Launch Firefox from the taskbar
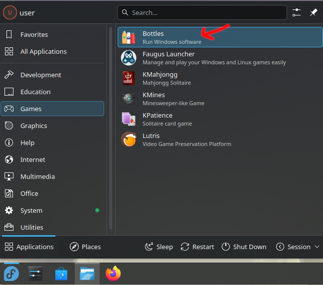323x285 pixels. (x=113, y=274)
